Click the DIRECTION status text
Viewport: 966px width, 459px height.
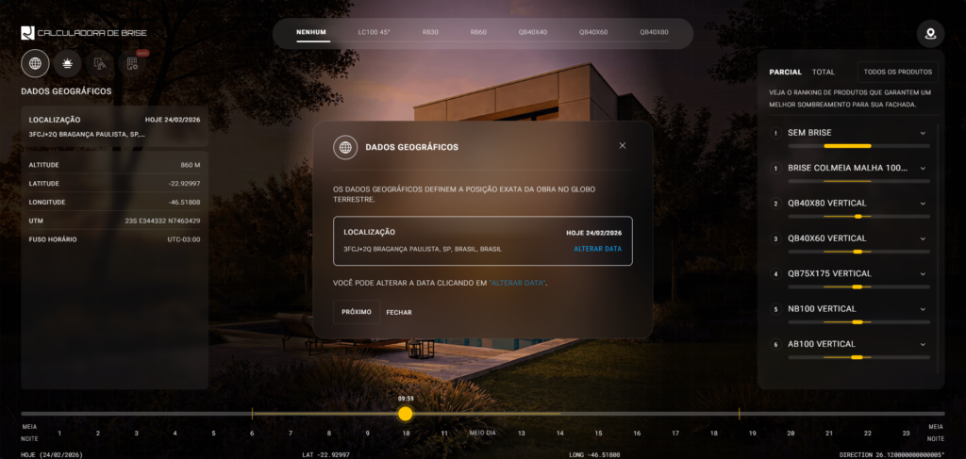(891, 454)
